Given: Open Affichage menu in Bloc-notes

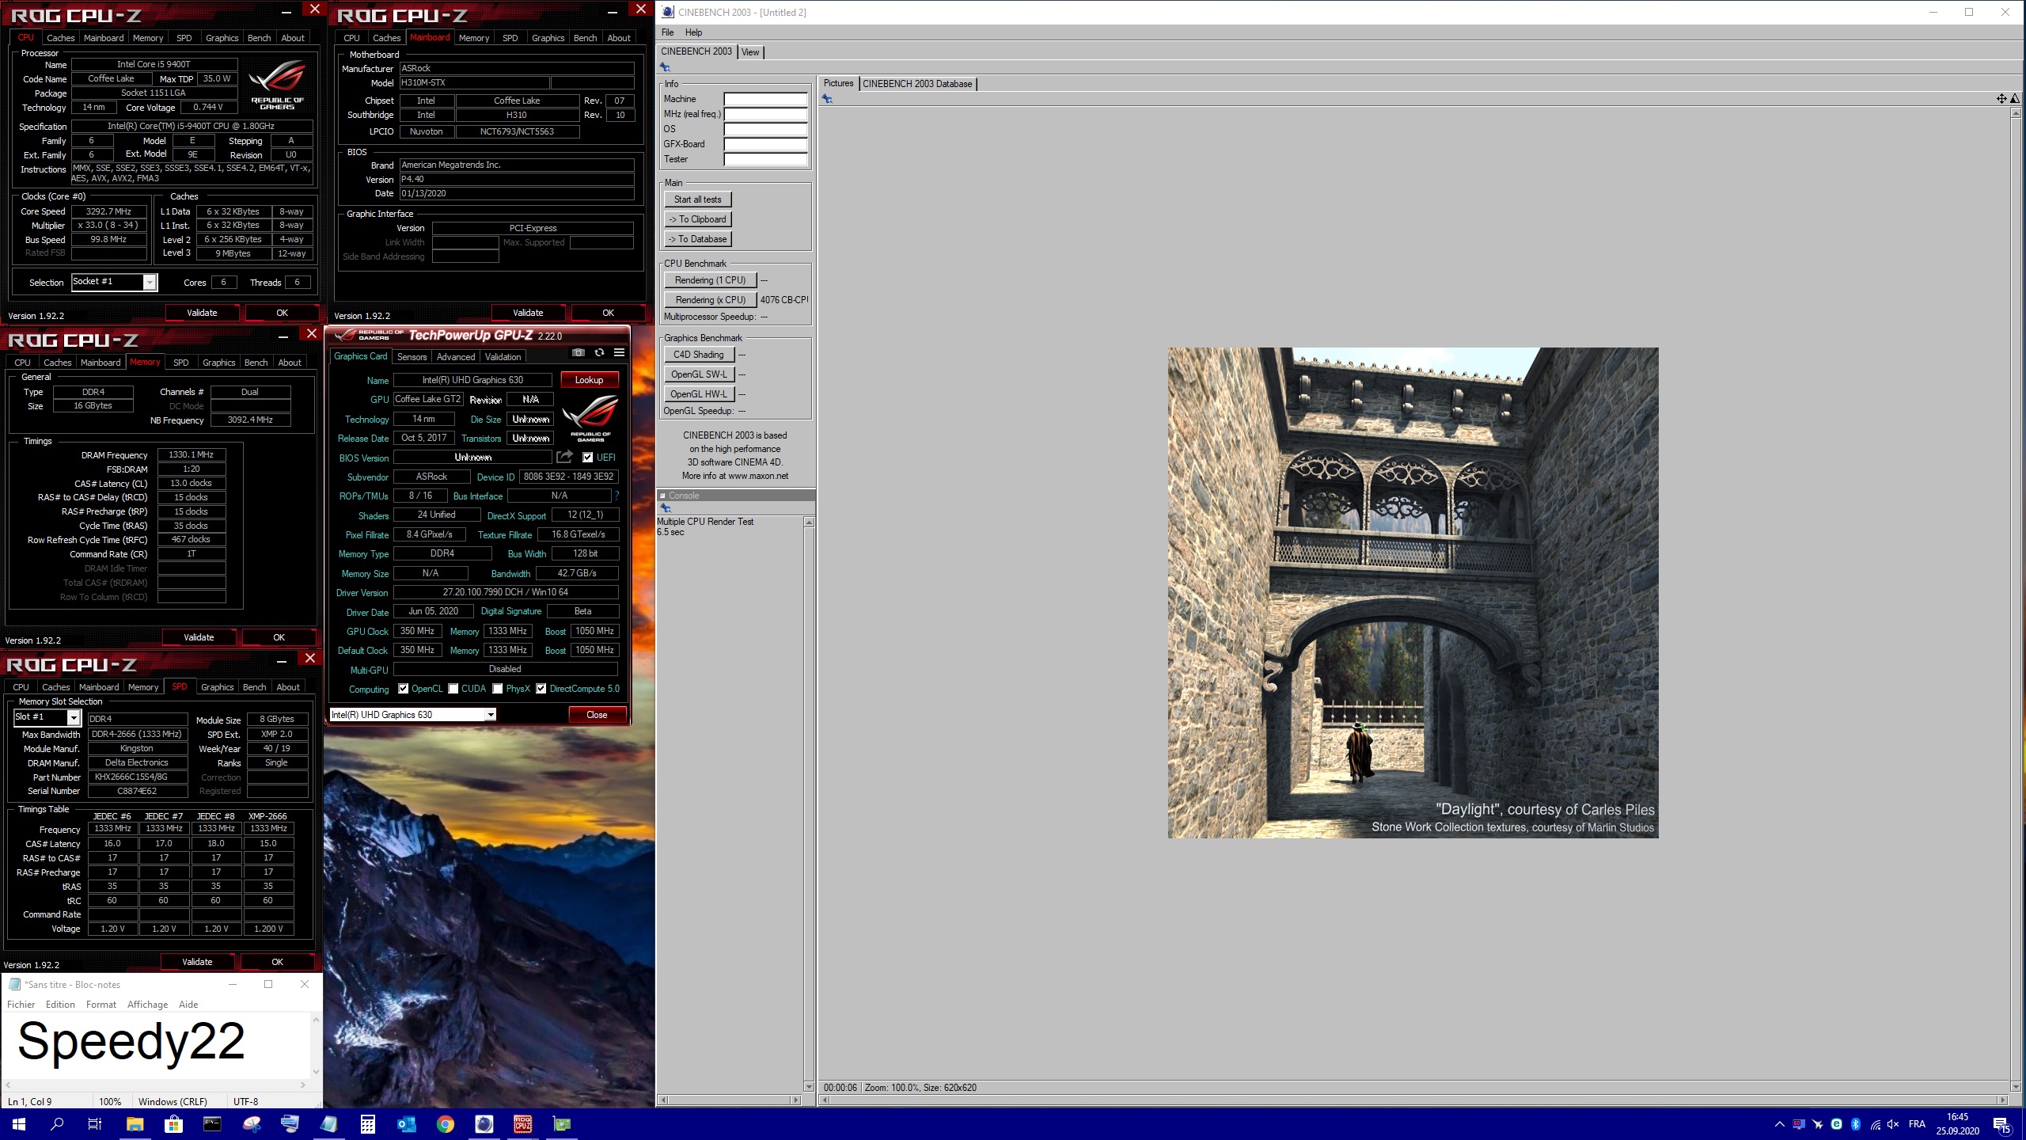Looking at the screenshot, I should coord(147,1005).
